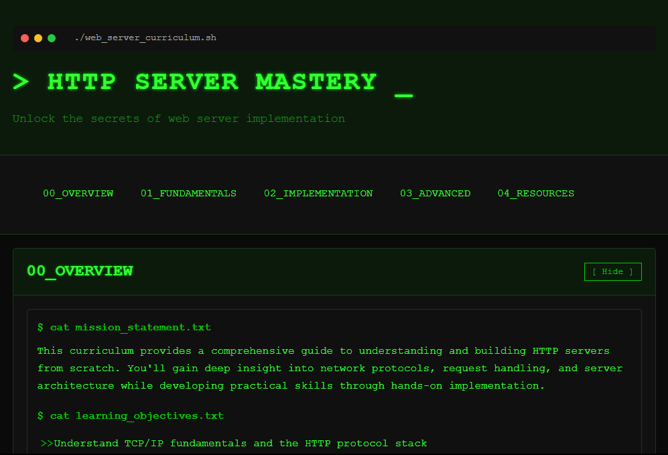
Task: Click the green terminal window dot
Action: click(x=52, y=38)
